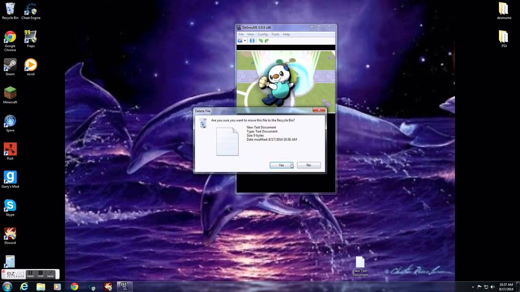This screenshot has width=520, height=292.
Task: Open the volume tray icon
Action: 493,287
